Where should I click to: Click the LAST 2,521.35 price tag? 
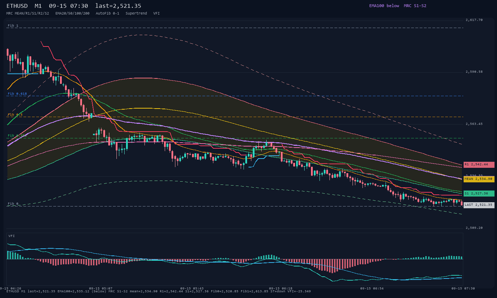(x=479, y=205)
